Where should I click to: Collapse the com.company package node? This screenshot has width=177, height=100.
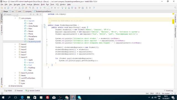click(15, 18)
